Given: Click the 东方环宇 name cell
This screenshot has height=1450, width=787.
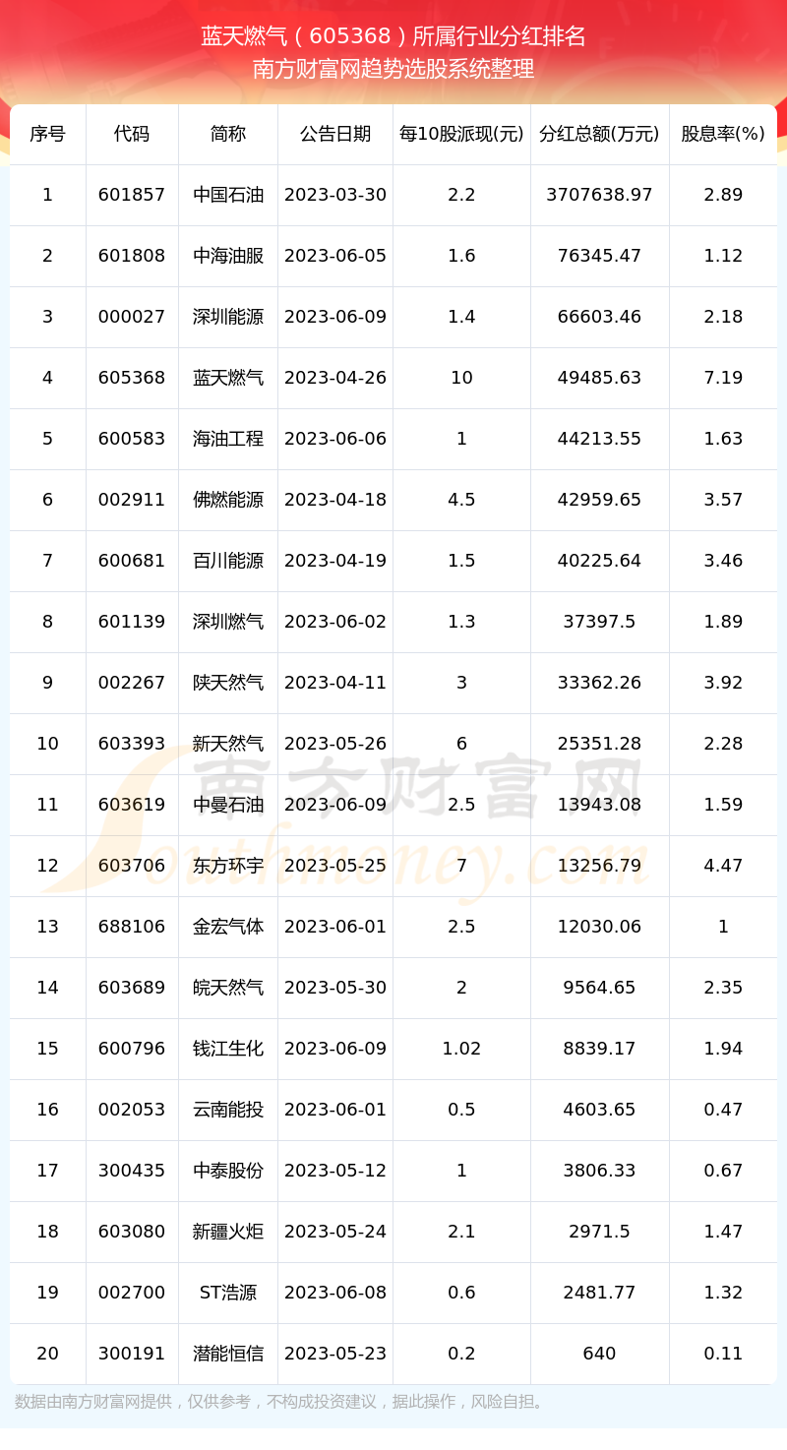Looking at the screenshot, I should [x=228, y=866].
